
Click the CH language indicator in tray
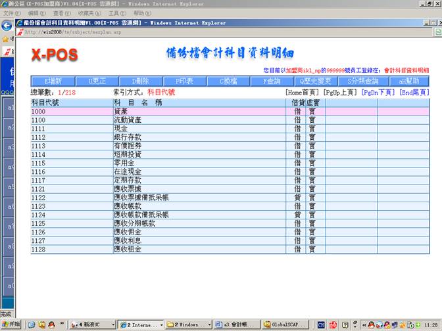point(321,324)
